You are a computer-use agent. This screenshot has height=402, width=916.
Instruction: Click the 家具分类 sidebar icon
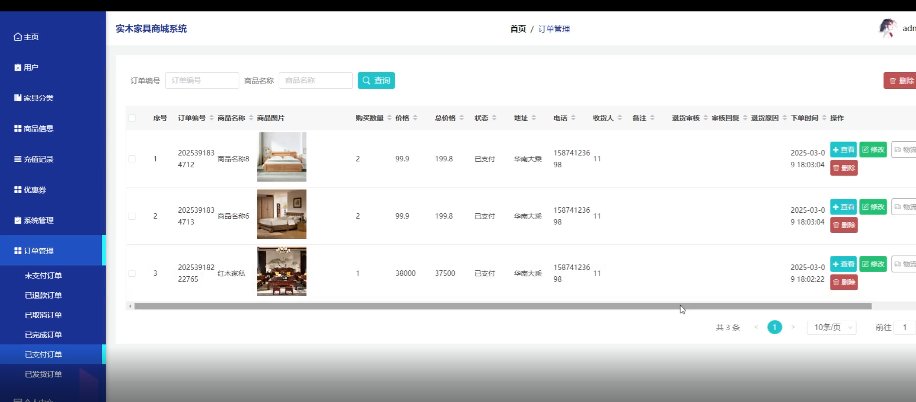click(x=17, y=98)
